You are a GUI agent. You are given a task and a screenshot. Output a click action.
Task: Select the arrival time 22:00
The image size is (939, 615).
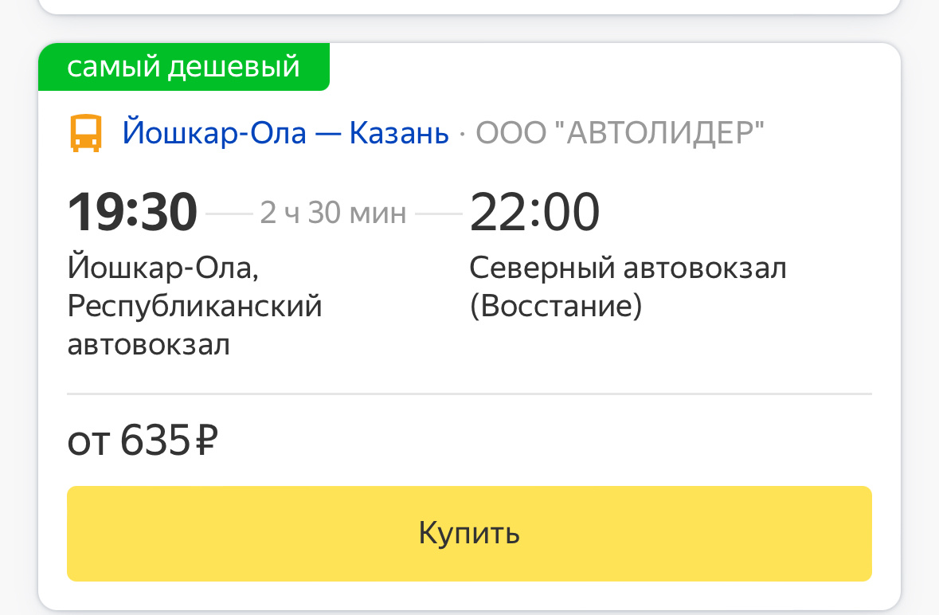(534, 210)
